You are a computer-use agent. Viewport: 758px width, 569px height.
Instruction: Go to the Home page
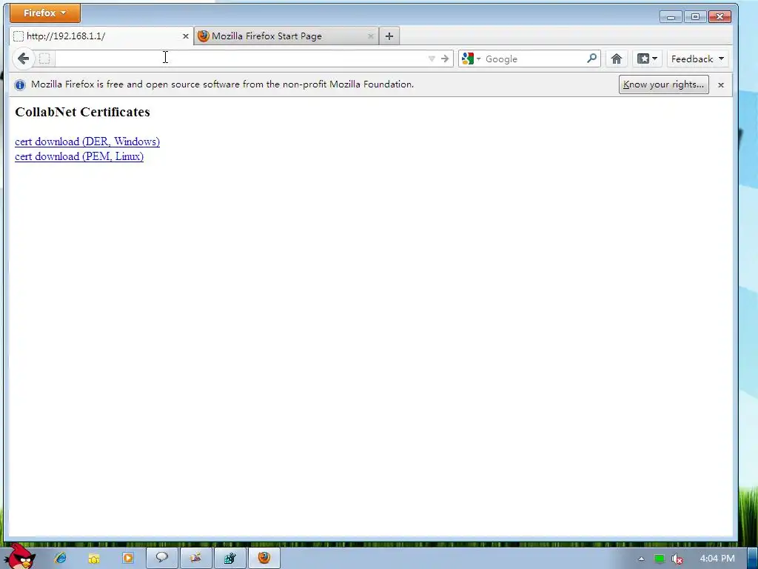click(x=617, y=59)
